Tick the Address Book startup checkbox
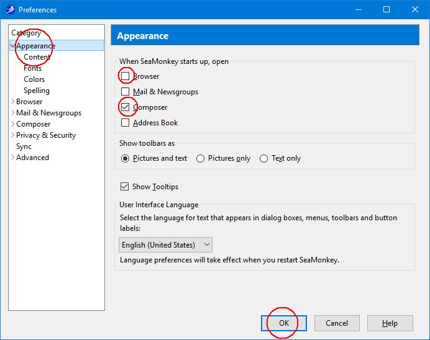This screenshot has width=430, height=340. pos(126,122)
